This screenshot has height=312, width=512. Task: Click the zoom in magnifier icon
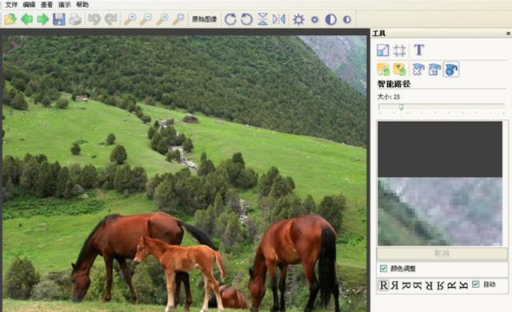click(x=130, y=19)
